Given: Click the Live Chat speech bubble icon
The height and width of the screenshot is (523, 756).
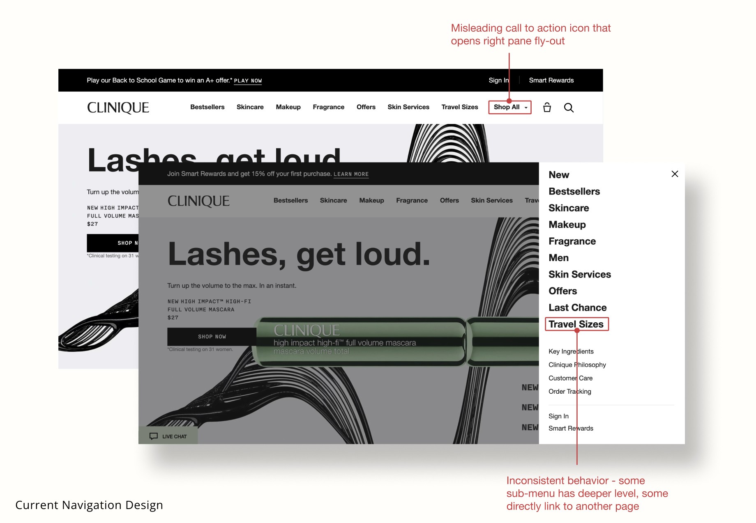Looking at the screenshot, I should point(154,436).
